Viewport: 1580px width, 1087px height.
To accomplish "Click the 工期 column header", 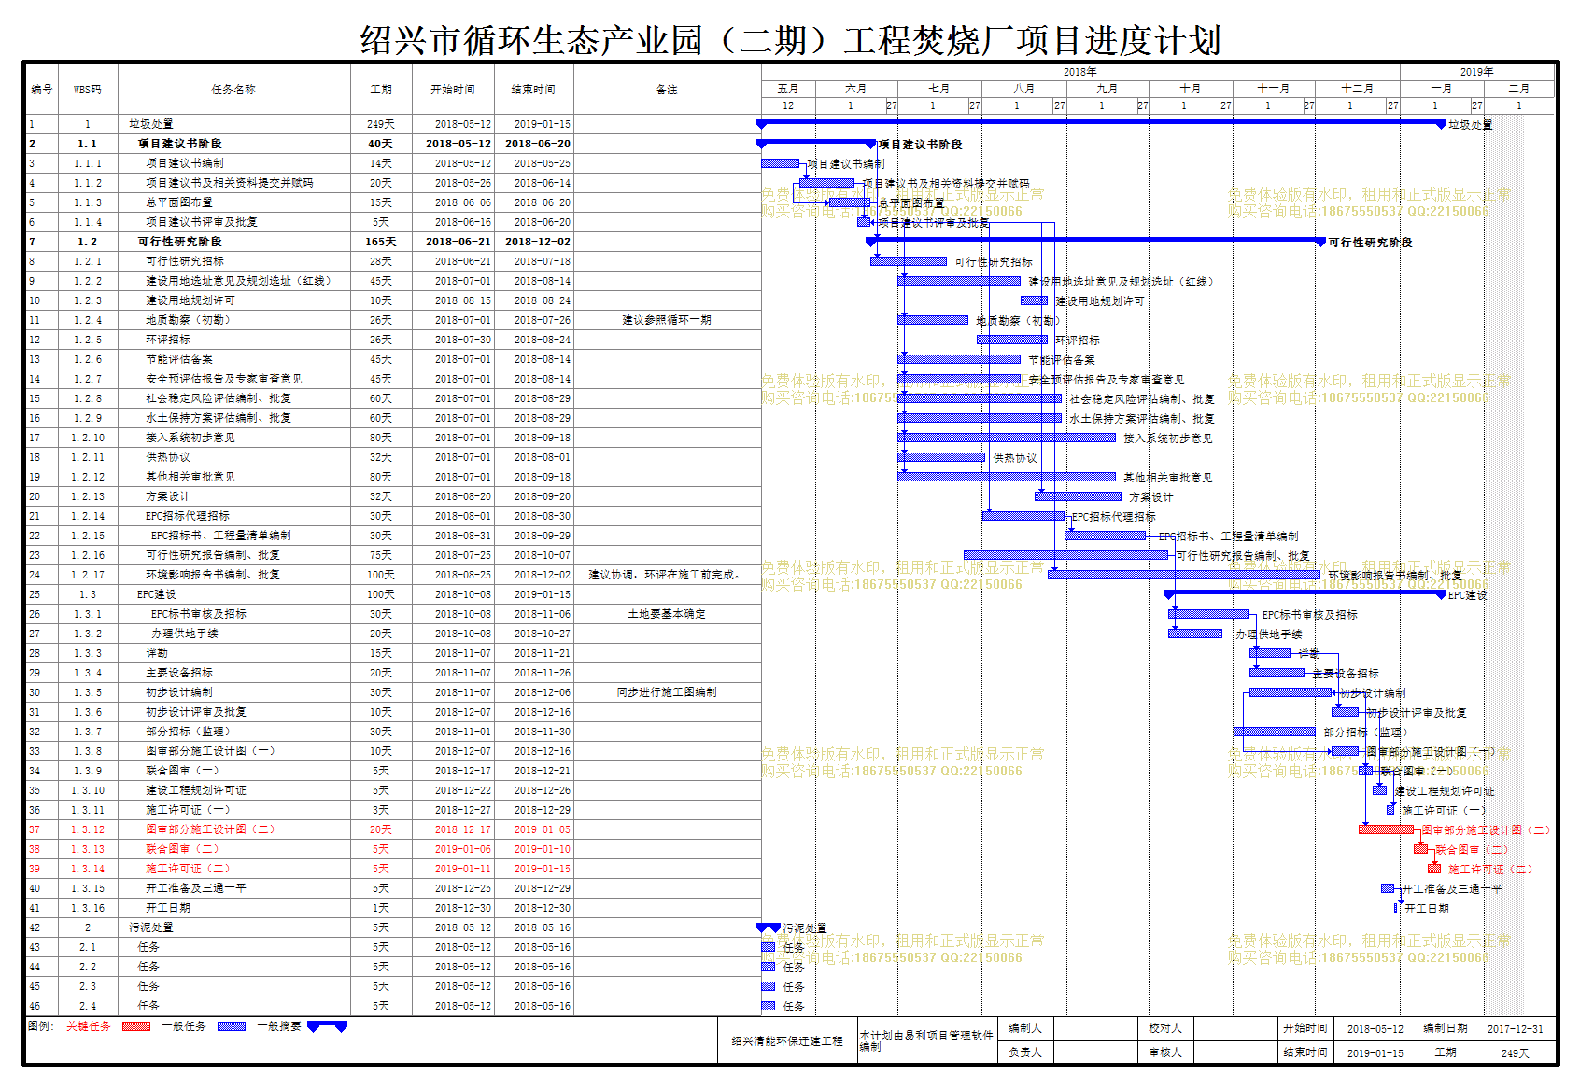I will click(381, 90).
